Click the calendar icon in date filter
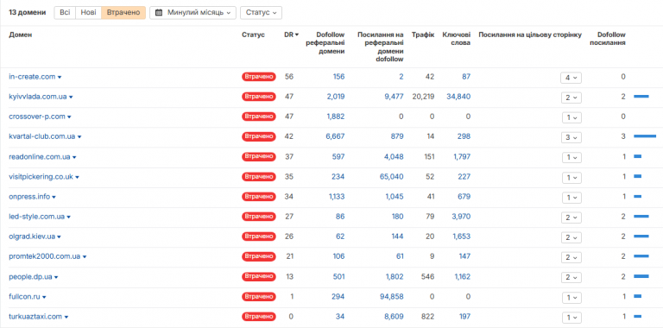 pos(159,13)
